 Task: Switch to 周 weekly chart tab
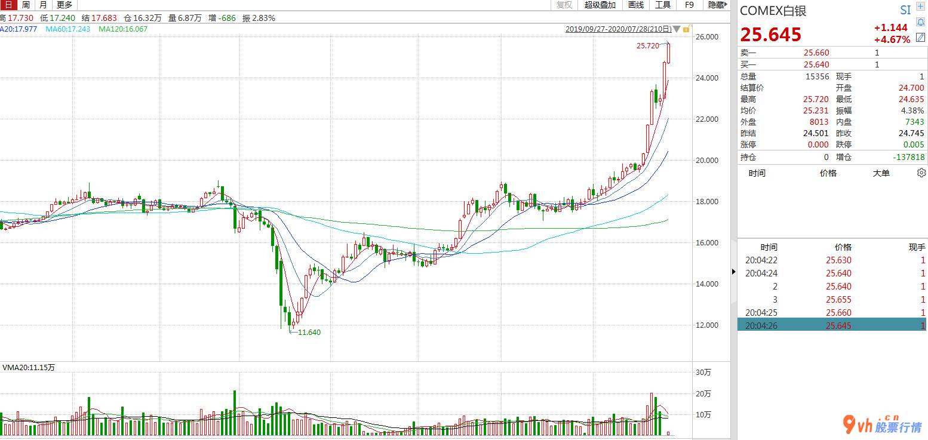point(26,5)
